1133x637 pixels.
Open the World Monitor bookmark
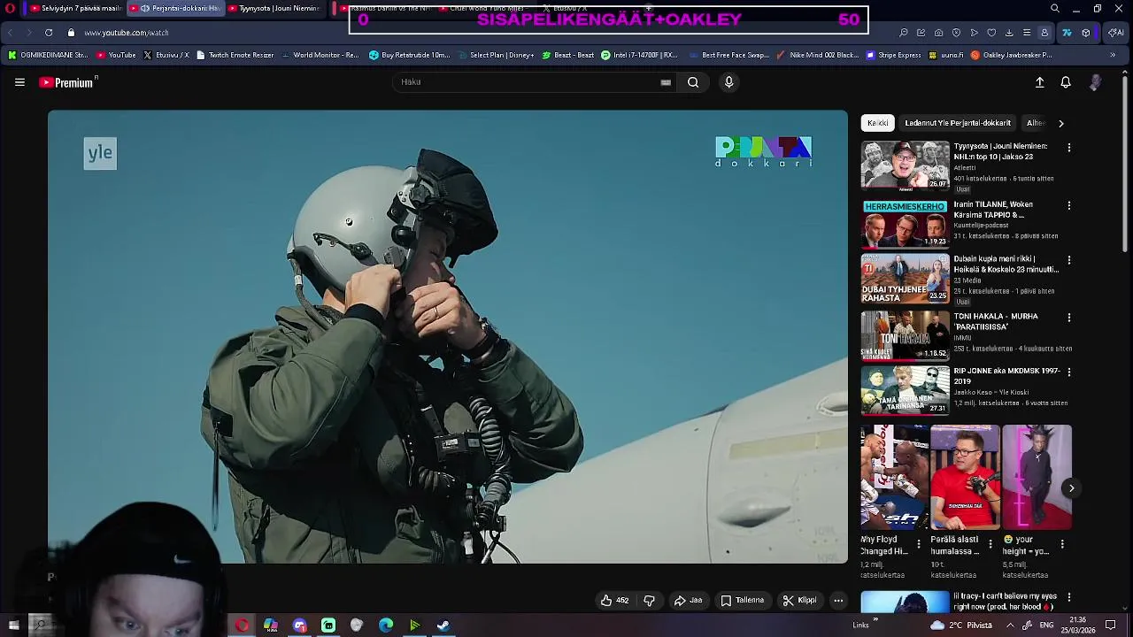tap(320, 55)
